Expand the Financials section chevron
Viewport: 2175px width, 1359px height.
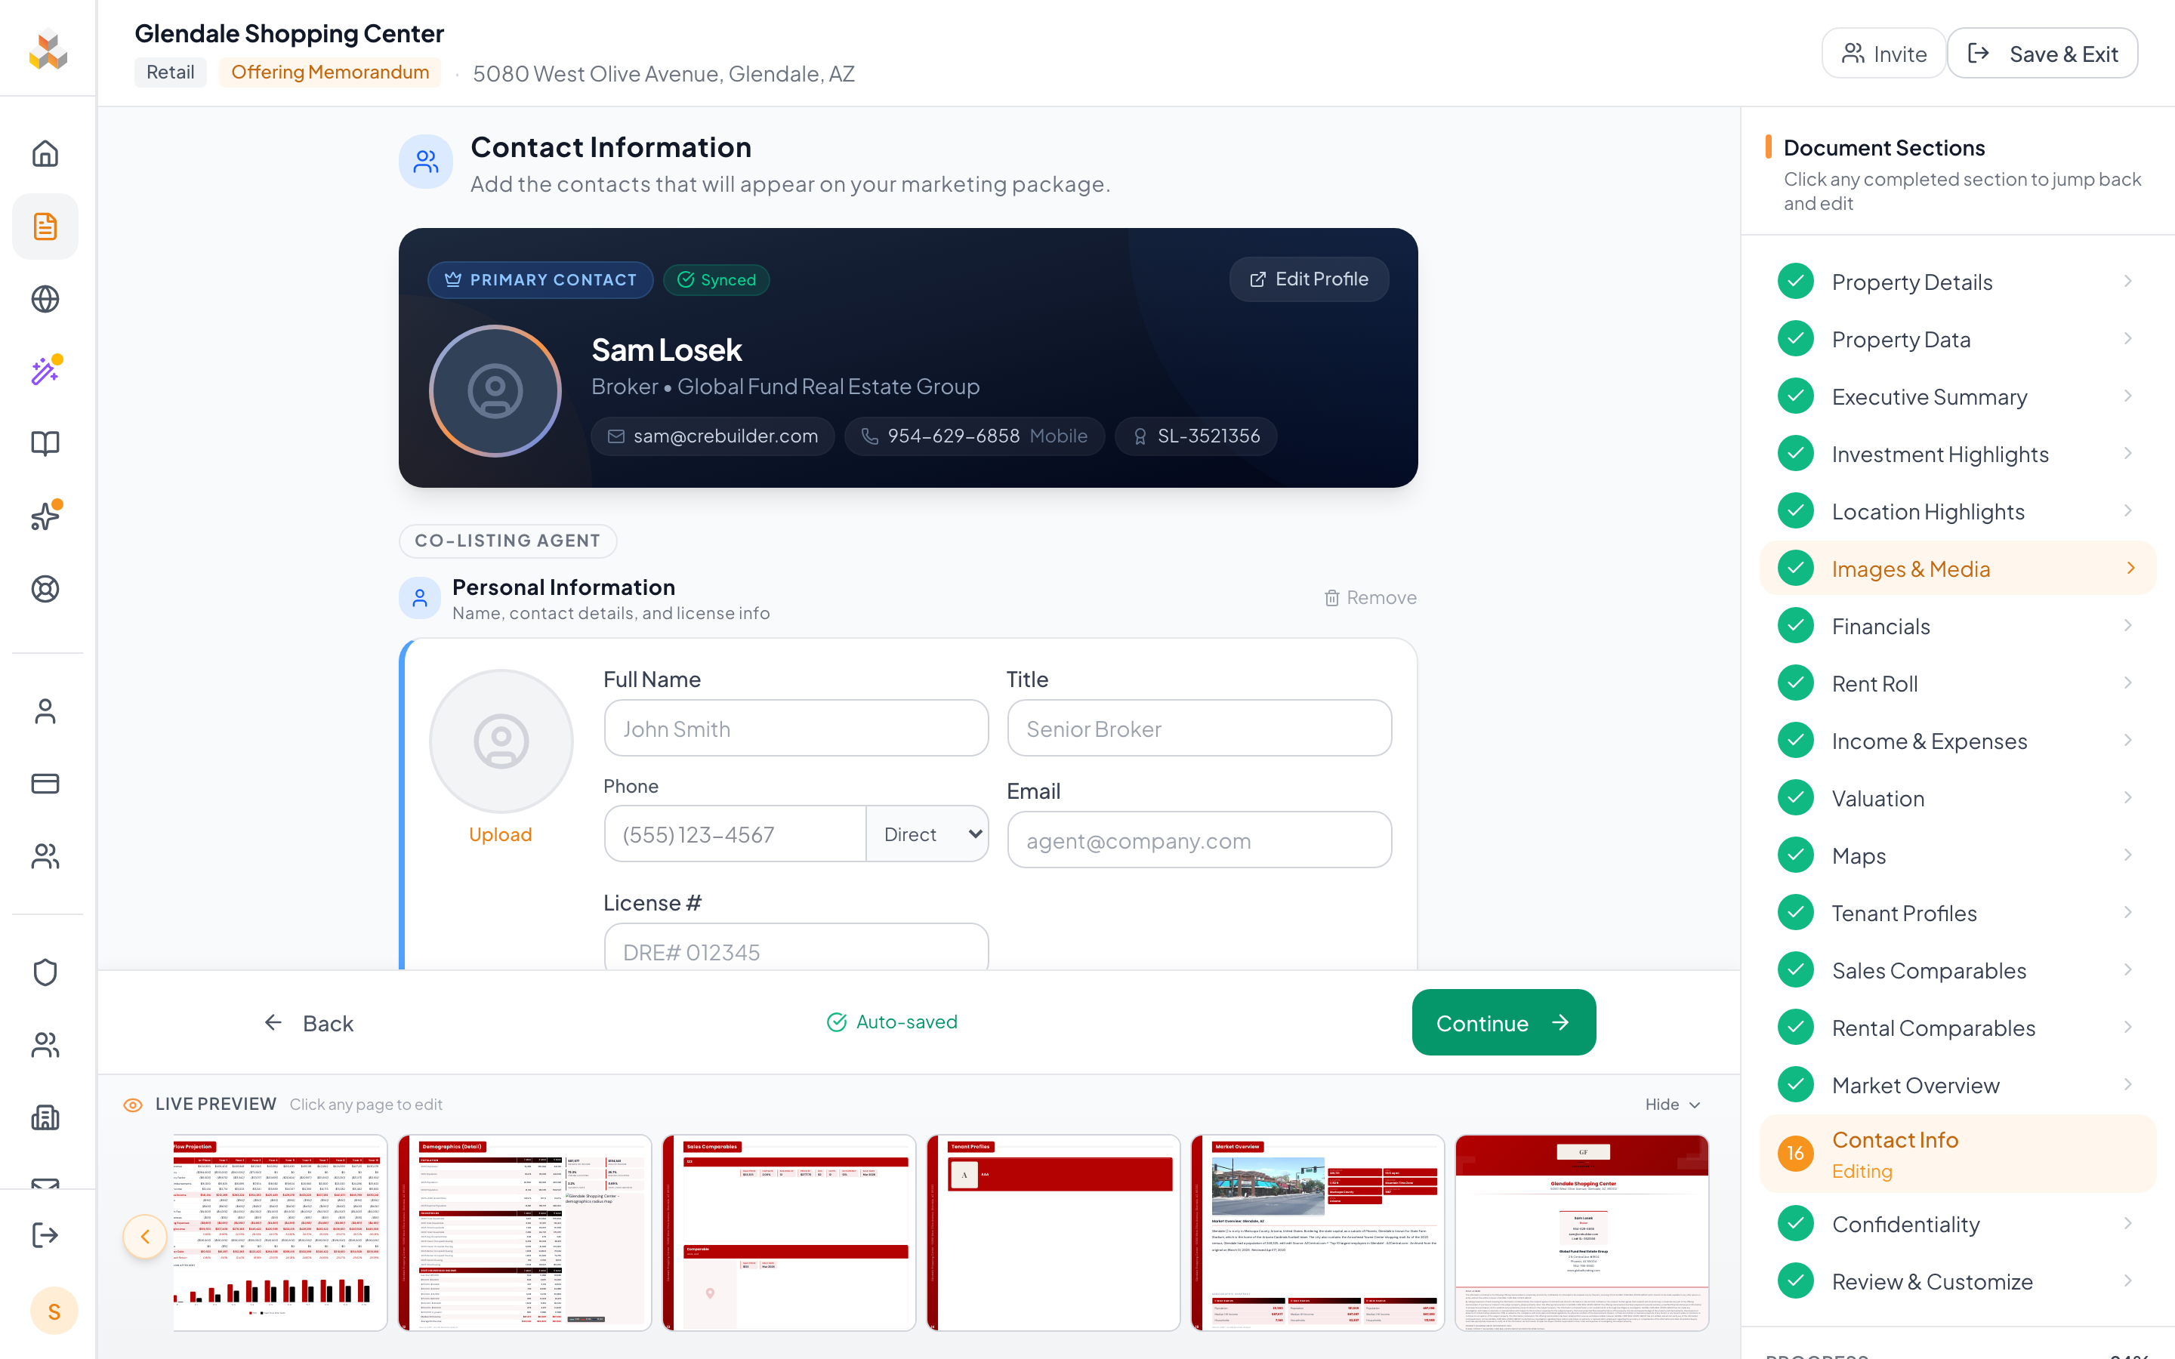point(2128,626)
